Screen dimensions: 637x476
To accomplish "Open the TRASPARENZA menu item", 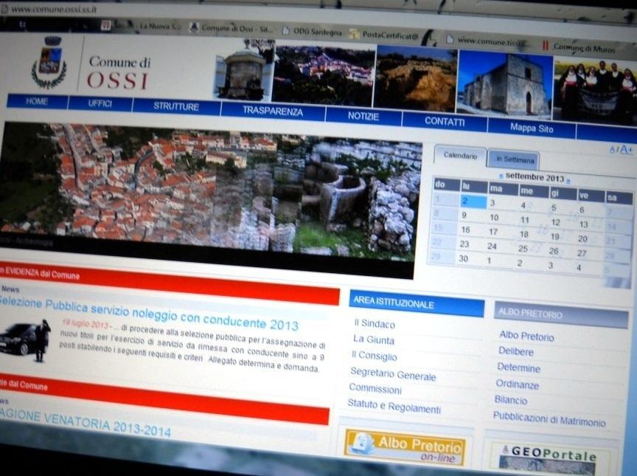I will 273,111.
